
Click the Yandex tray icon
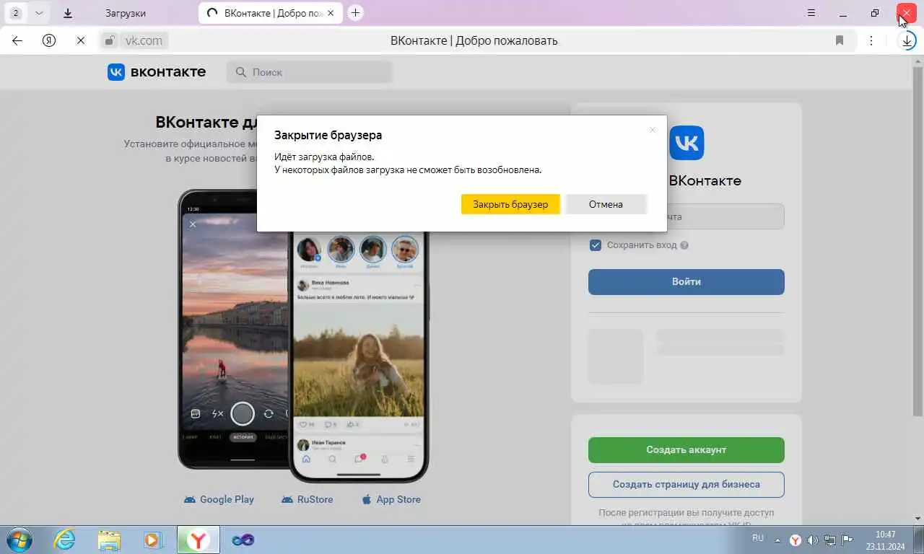(795, 540)
